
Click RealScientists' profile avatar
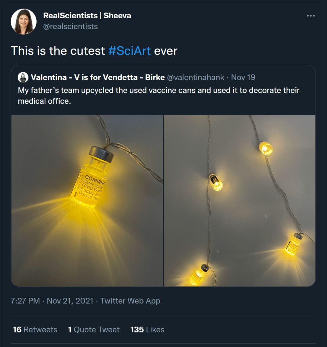coord(23,21)
